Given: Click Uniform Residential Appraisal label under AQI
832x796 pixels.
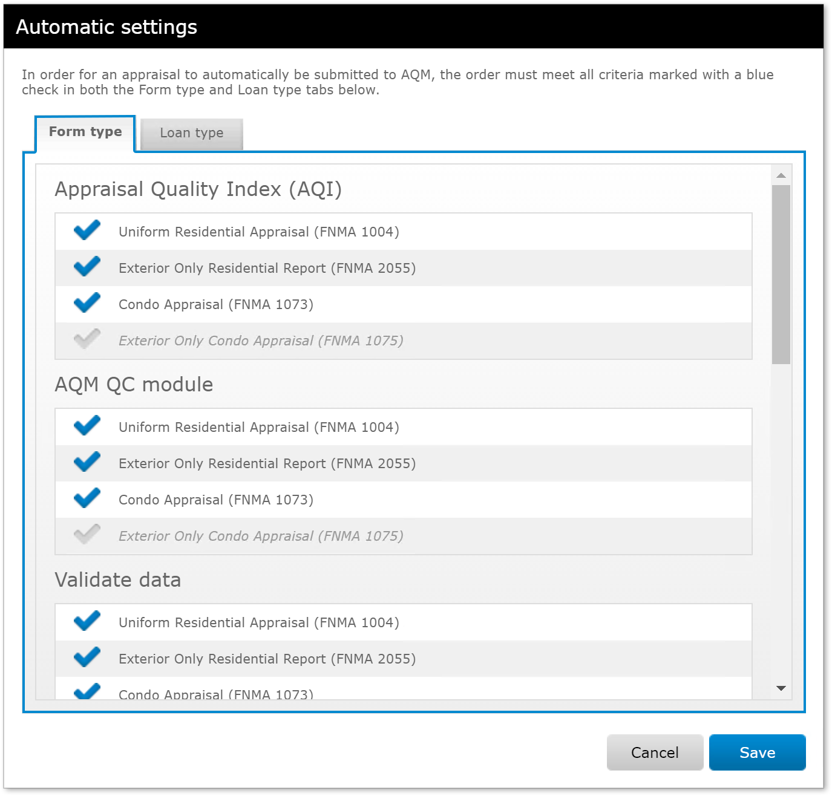Looking at the screenshot, I should [x=259, y=232].
